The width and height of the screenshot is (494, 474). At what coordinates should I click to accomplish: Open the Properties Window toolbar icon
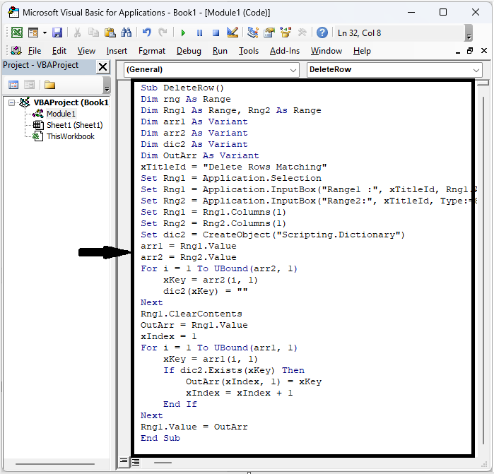pos(269,32)
